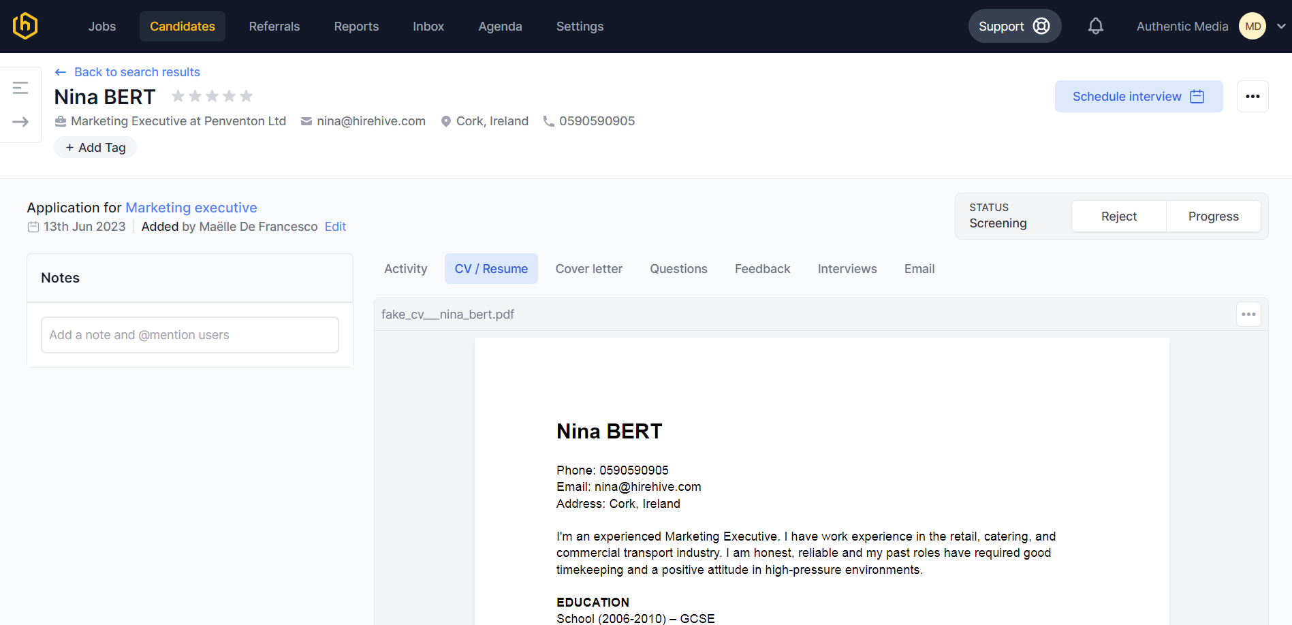
Task: Switch to the Email tab
Action: 919,269
